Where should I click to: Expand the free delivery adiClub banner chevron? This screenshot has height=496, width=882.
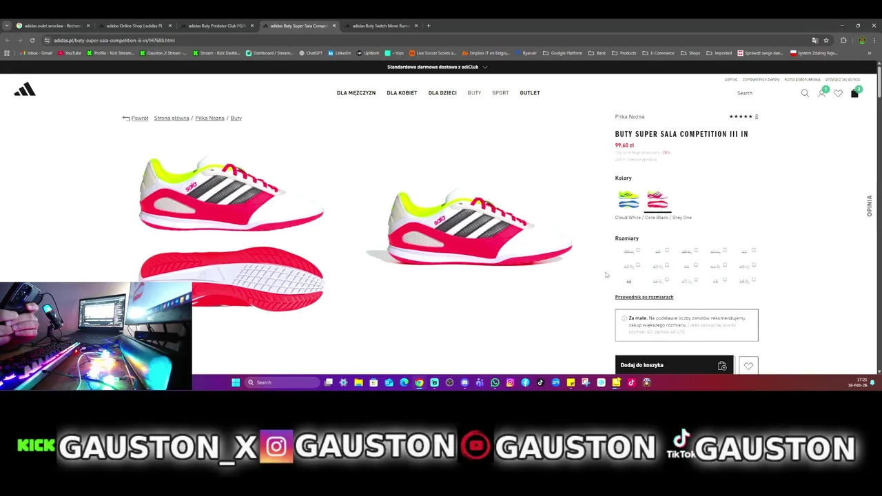click(485, 67)
